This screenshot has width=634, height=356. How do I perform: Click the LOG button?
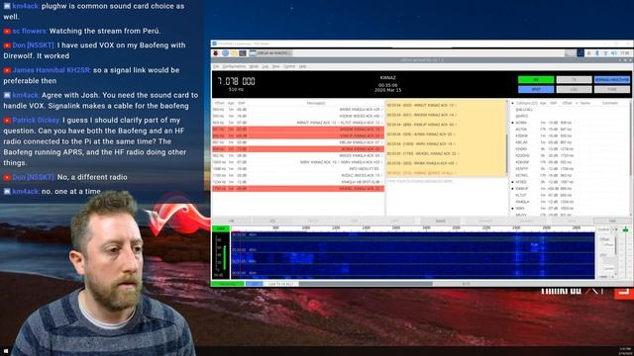coord(574,89)
